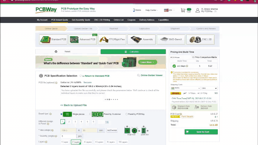Screen dimensions: 258x145
Task: Click the green Calculate button
Action: [133, 52]
